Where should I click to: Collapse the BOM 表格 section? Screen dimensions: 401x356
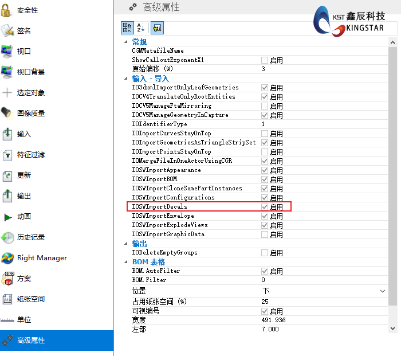(126, 262)
